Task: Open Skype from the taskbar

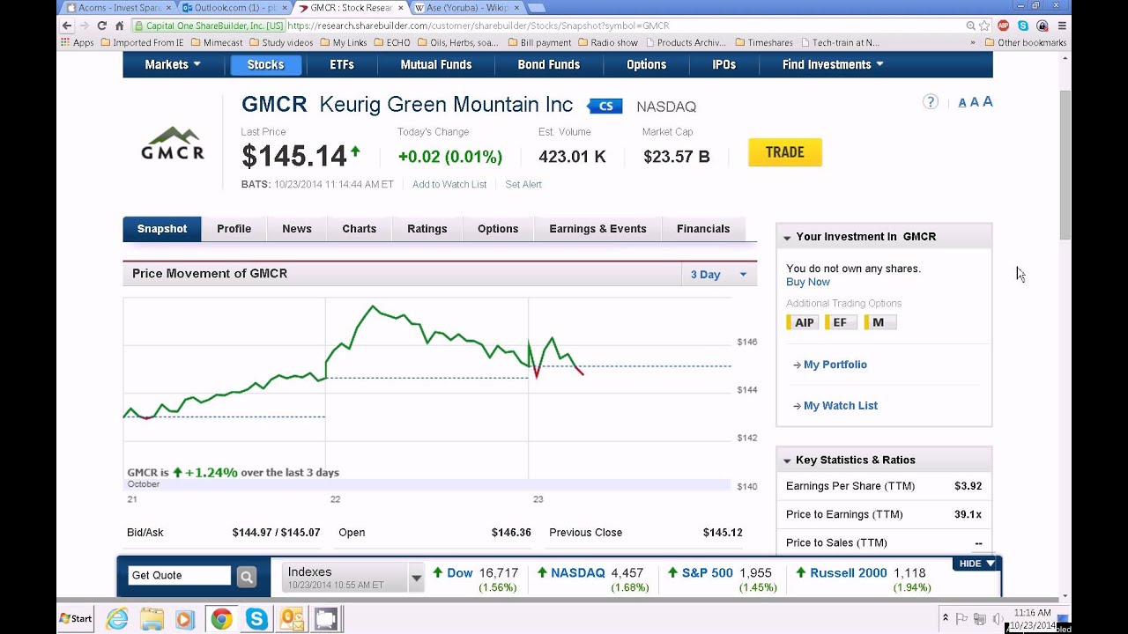Action: pyautogui.click(x=256, y=619)
